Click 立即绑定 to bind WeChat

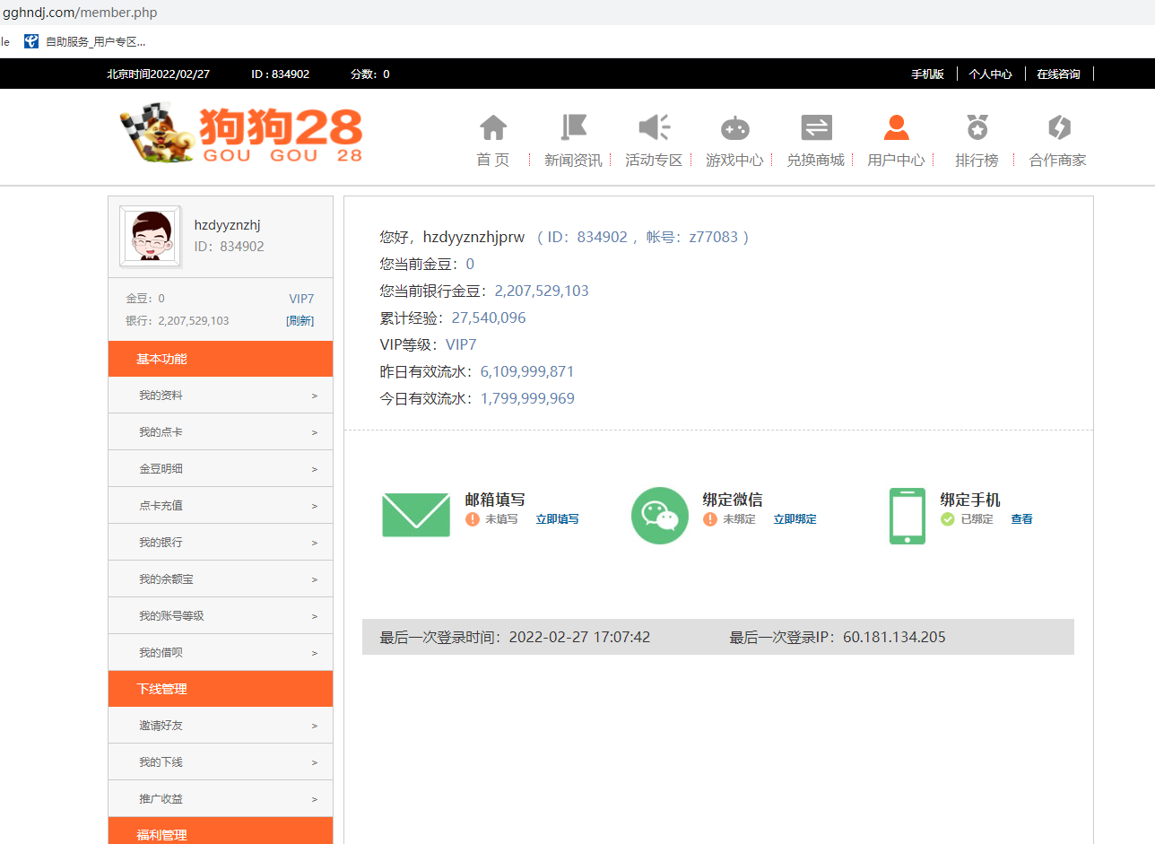(x=795, y=519)
